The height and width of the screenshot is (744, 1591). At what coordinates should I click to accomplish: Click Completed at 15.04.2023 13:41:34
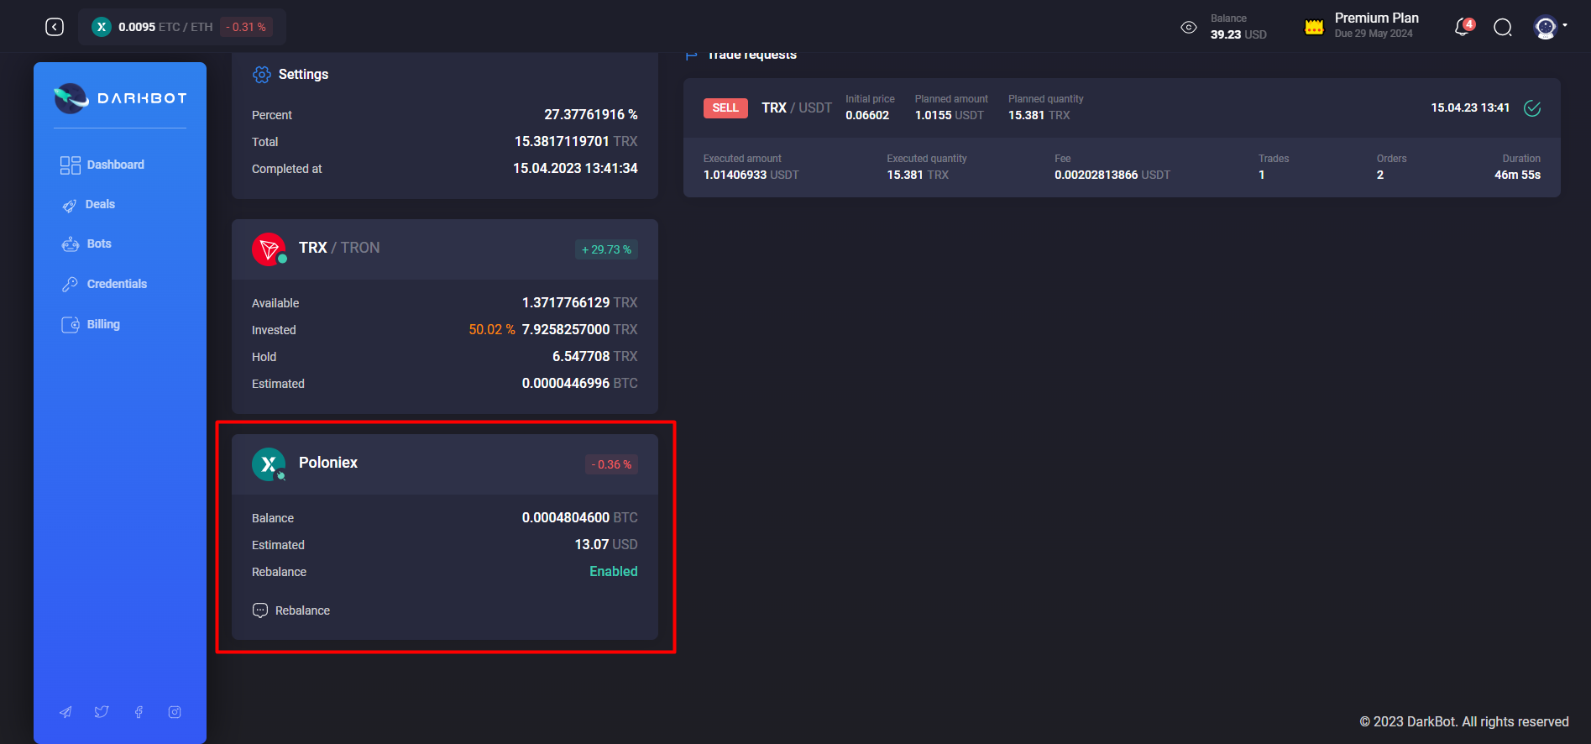point(575,168)
